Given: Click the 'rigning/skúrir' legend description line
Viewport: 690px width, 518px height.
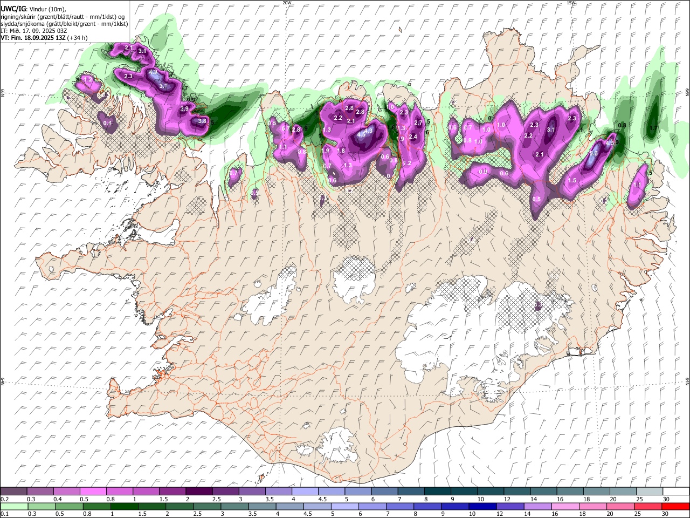Looking at the screenshot, I should (x=63, y=17).
